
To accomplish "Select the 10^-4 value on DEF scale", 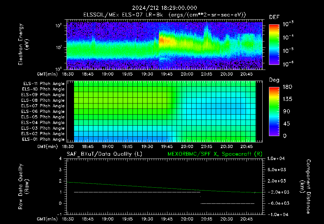I will click(x=288, y=37).
